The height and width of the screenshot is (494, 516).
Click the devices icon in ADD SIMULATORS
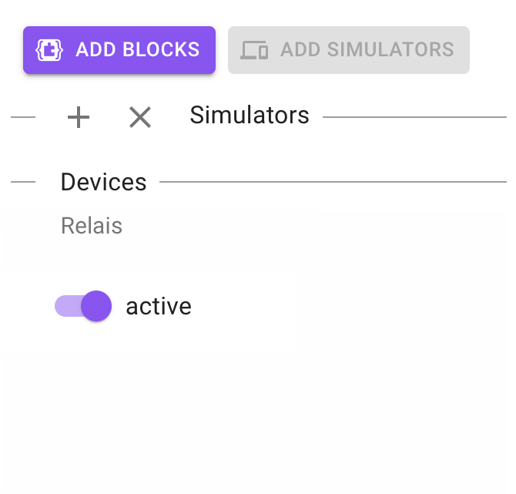[x=254, y=50]
